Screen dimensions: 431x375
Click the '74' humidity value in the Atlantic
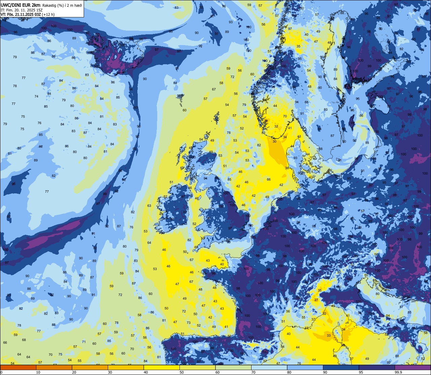36,96
